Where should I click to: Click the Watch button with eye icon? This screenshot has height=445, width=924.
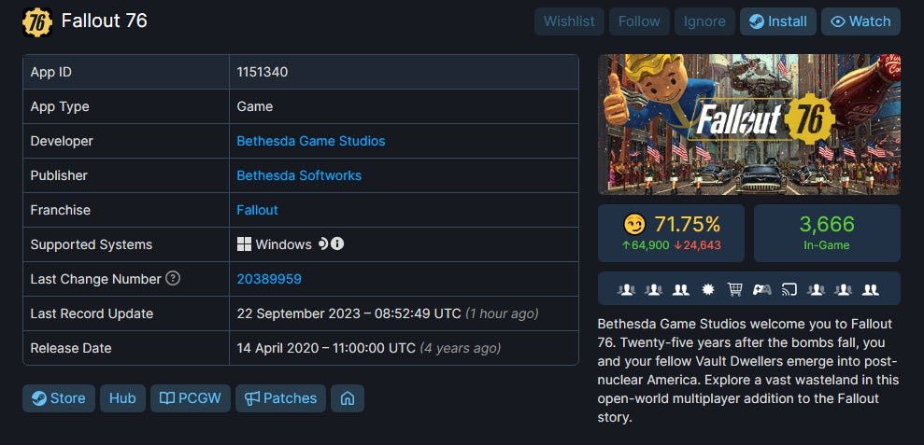[860, 21]
